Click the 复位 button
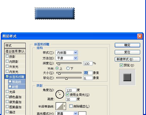The image size is (146, 115). [x=127, y=52]
